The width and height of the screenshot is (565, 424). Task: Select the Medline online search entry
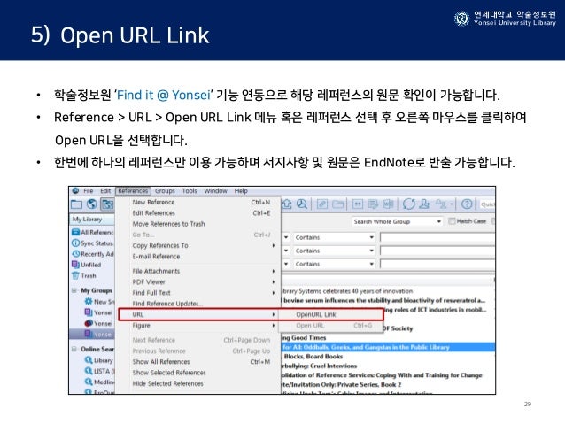tap(99, 382)
